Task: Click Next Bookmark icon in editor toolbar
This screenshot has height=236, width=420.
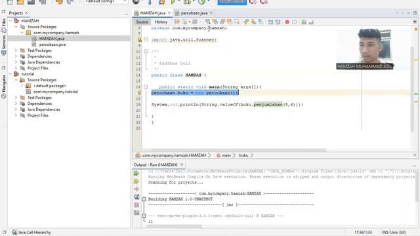Action: point(253,22)
